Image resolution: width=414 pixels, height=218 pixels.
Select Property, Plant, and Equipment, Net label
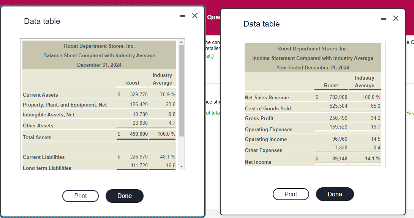coord(65,105)
